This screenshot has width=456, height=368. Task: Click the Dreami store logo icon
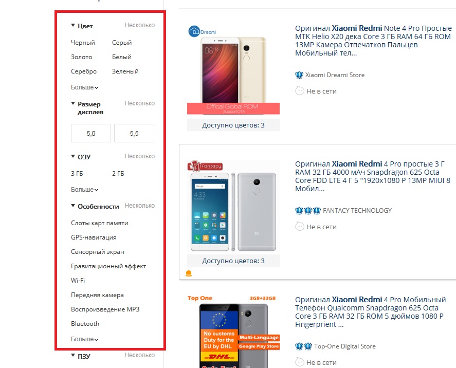[x=194, y=31]
